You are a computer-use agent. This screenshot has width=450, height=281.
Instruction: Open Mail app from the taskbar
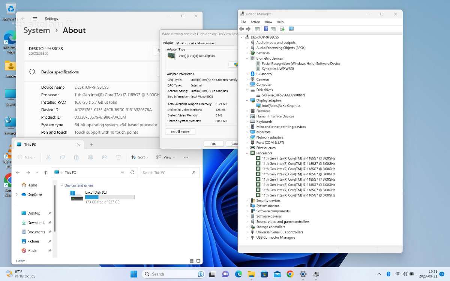277,274
